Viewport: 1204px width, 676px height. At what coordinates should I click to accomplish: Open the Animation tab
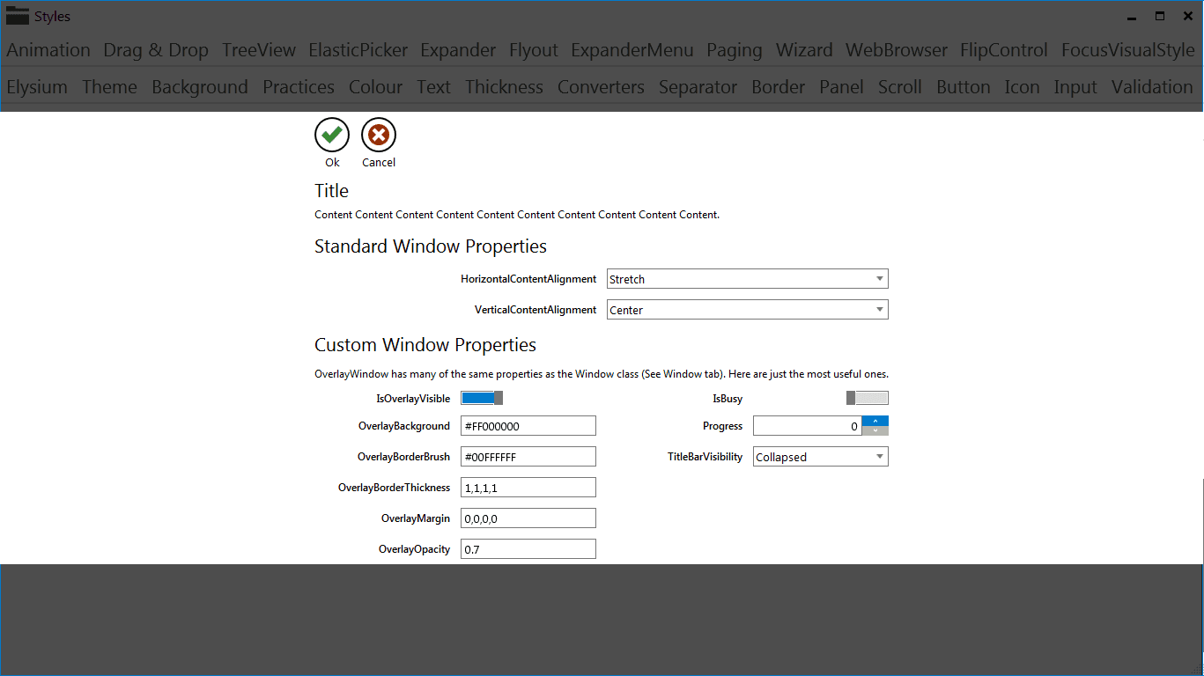click(48, 50)
